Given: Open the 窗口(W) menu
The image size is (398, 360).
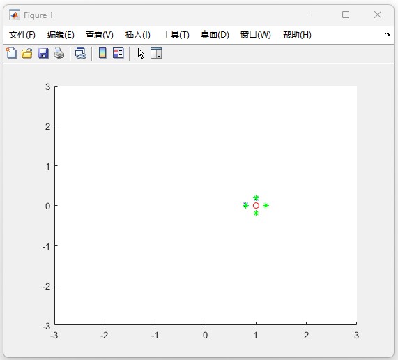Looking at the screenshot, I should point(256,35).
